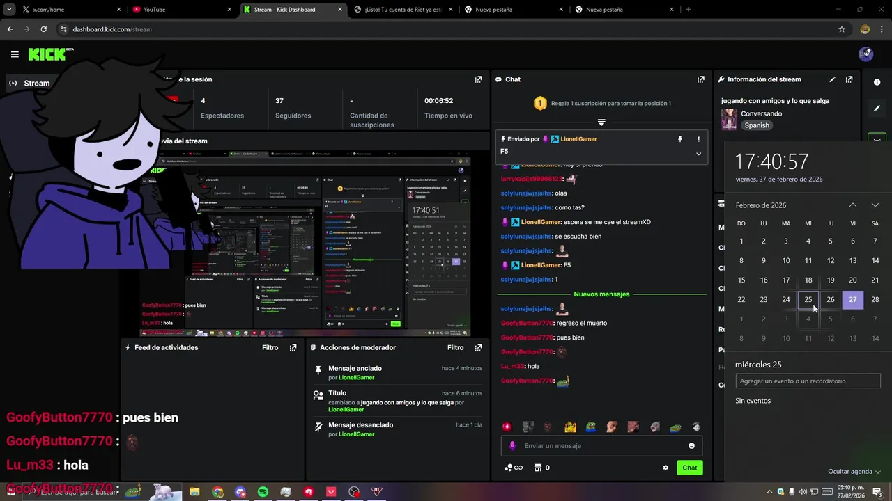892x501 pixels.
Task: Click Mensaje anclado moderator action entry
Action: point(398,372)
